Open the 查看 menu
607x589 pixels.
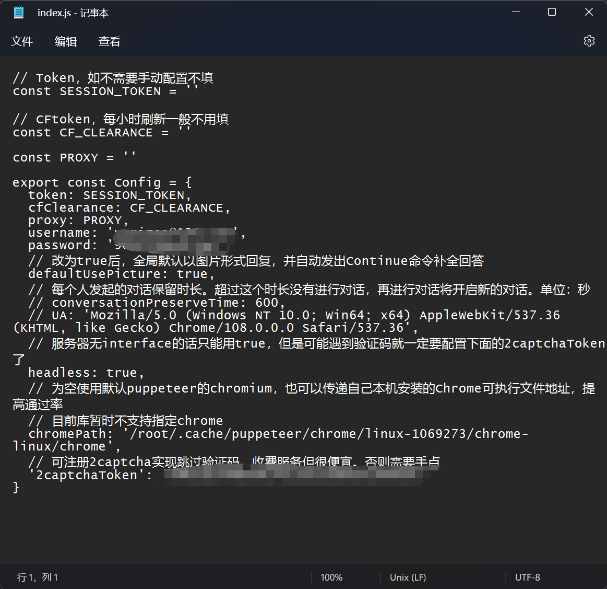click(109, 41)
